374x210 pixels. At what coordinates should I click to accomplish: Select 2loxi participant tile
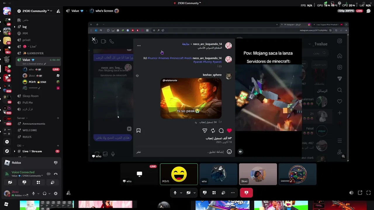[258, 174]
